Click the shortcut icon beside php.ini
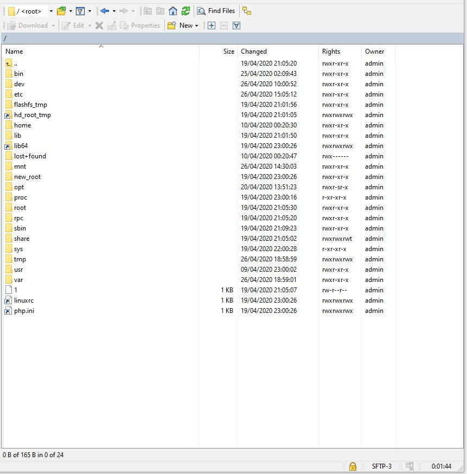467x474 pixels. click(x=8, y=310)
